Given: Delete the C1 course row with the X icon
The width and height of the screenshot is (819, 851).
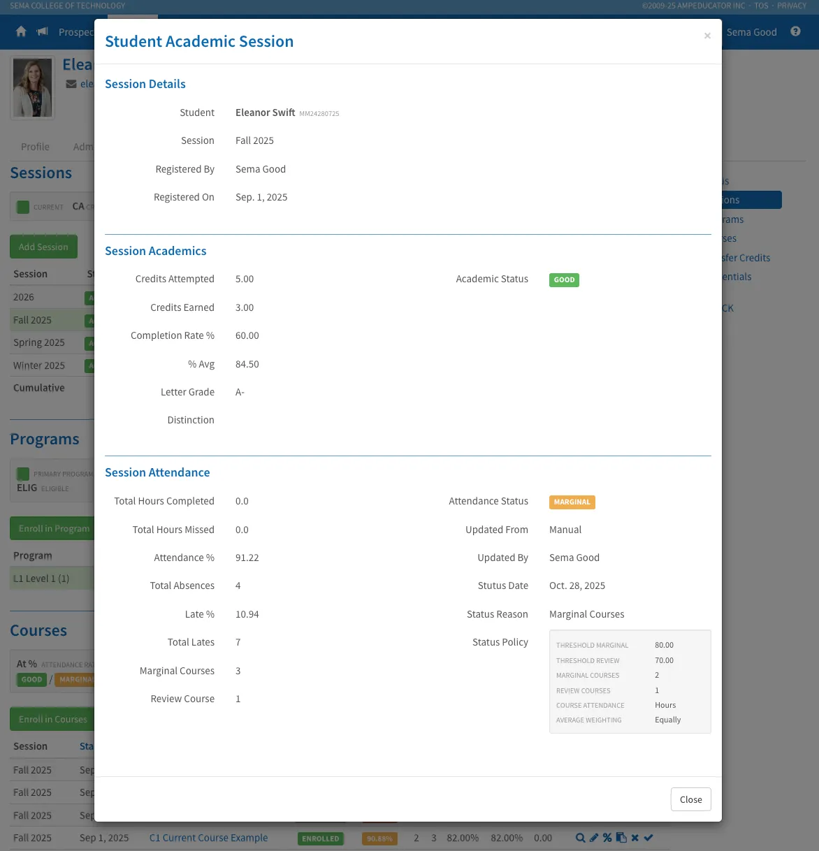Looking at the screenshot, I should (635, 838).
